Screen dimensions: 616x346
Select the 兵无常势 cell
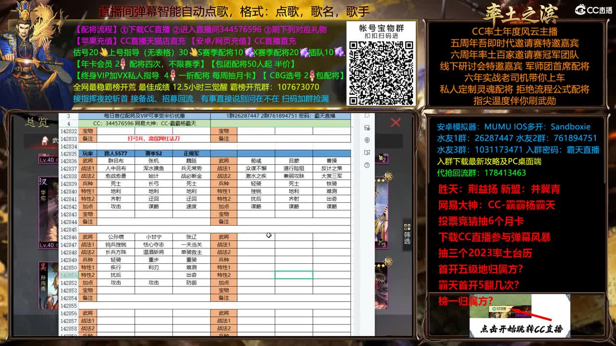pyautogui.click(x=191, y=169)
